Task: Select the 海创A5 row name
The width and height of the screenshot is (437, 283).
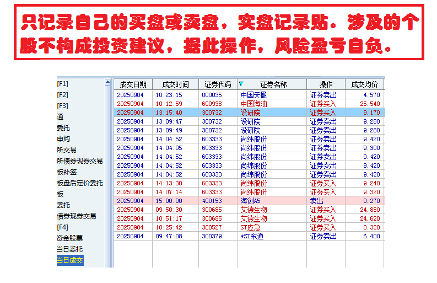Action: click(x=250, y=201)
